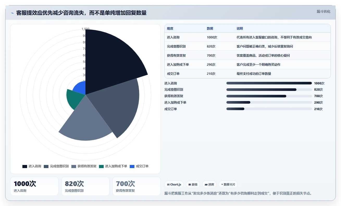Viewport: 341px width, 206px height.
Task: Click the 1000次 value in the table
Action: tap(212, 37)
